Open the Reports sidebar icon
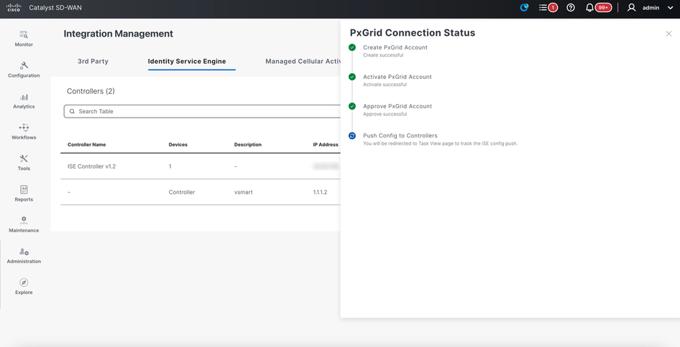The height and width of the screenshot is (347, 680). [24, 189]
